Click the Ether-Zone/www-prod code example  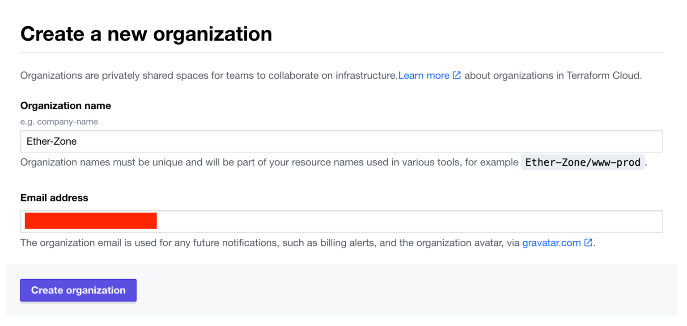(582, 162)
